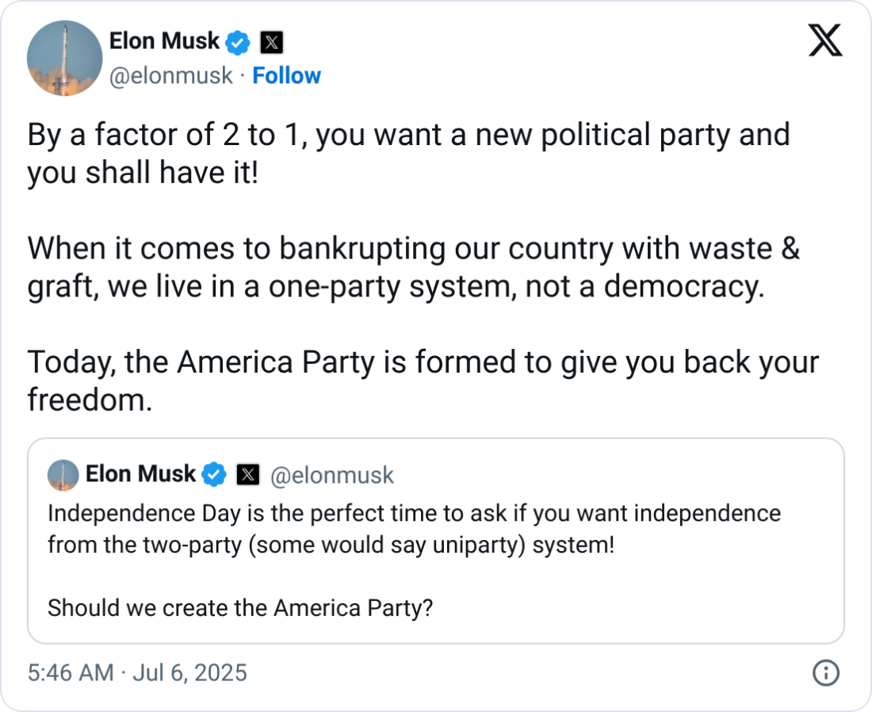
Task: Follow the Elon Musk account
Action: coord(286,75)
